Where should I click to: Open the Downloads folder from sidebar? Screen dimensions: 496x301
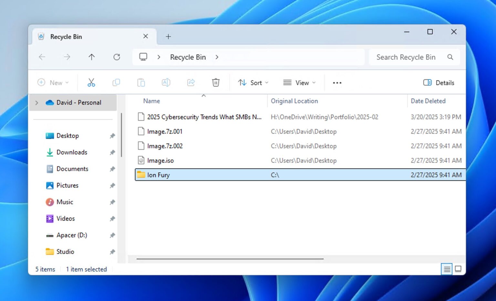[72, 152]
